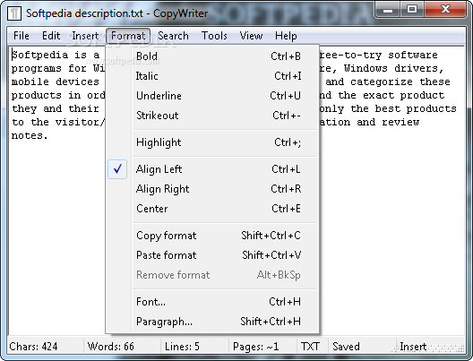This screenshot has width=473, height=361.
Task: Choose Center alignment in menu
Action: (212, 209)
